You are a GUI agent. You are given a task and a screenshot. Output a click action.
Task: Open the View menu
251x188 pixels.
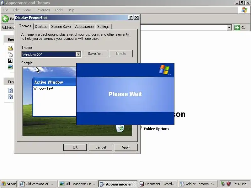click(x=27, y=10)
